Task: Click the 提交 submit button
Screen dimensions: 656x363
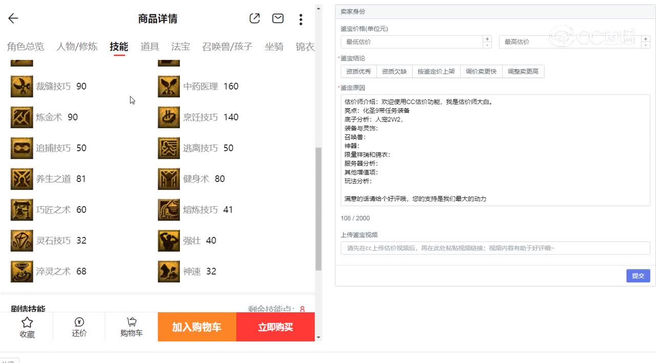Action: (638, 276)
